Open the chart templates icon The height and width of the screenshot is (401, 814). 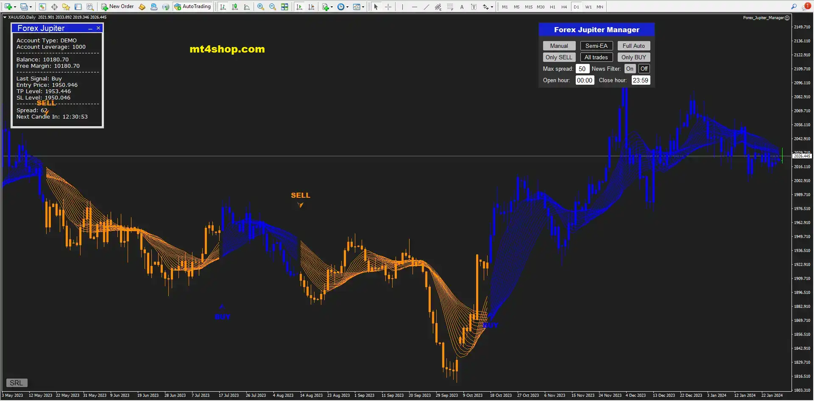tap(357, 7)
